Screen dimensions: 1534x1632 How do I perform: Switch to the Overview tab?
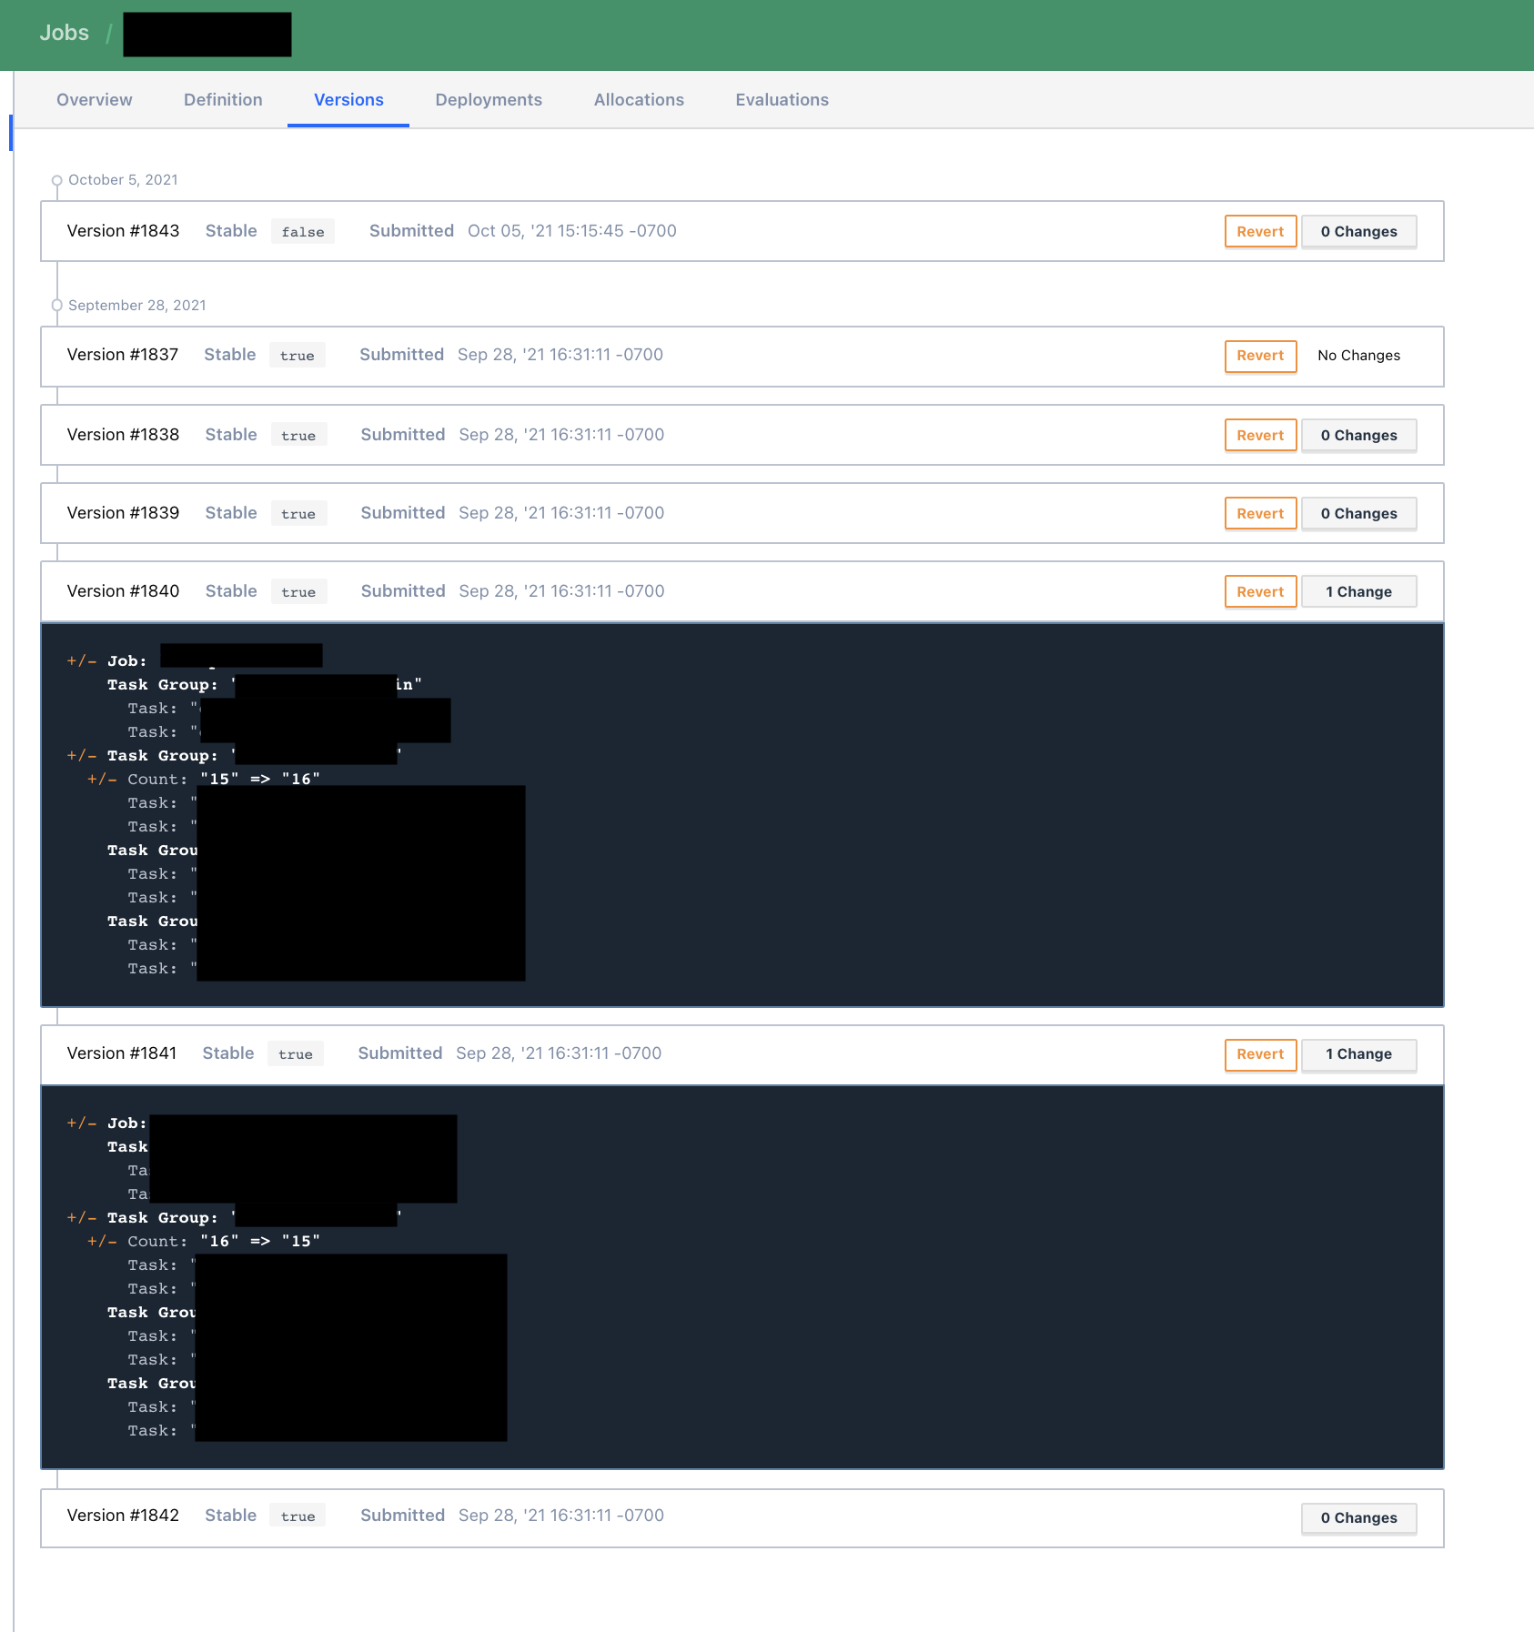point(95,100)
